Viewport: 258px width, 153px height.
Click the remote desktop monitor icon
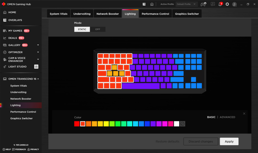click(213, 4)
